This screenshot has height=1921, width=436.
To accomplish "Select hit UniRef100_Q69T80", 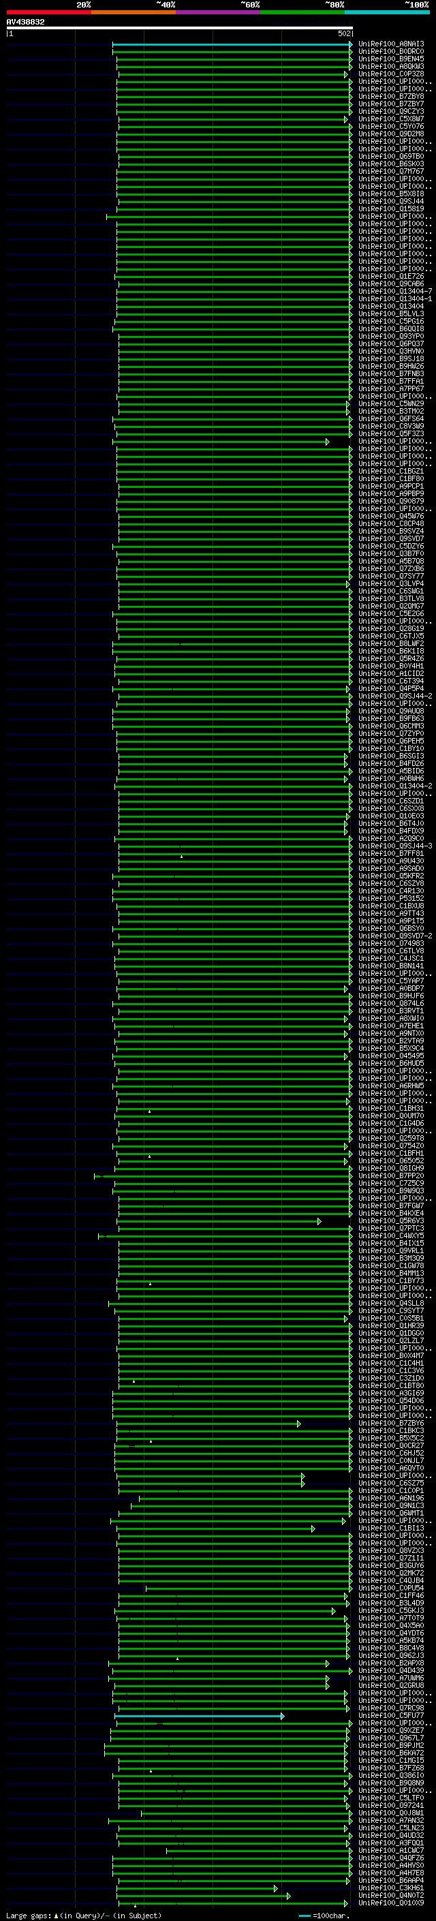I will 391,157.
